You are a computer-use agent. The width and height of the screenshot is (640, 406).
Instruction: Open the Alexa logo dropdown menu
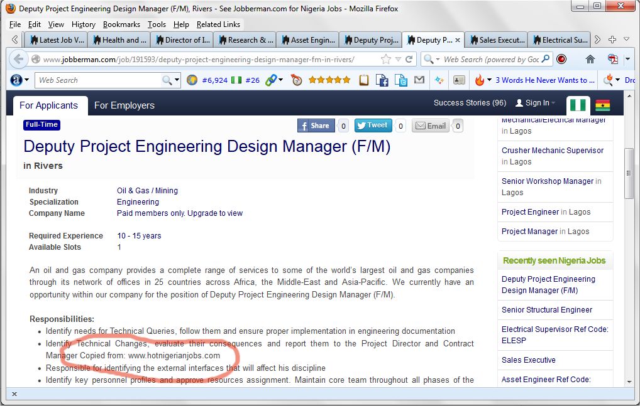click(27, 80)
